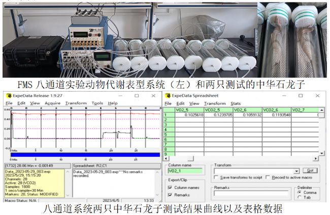The width and height of the screenshot is (330, 215).
Task: Select the VO2_7 column header
Action: (305, 110)
